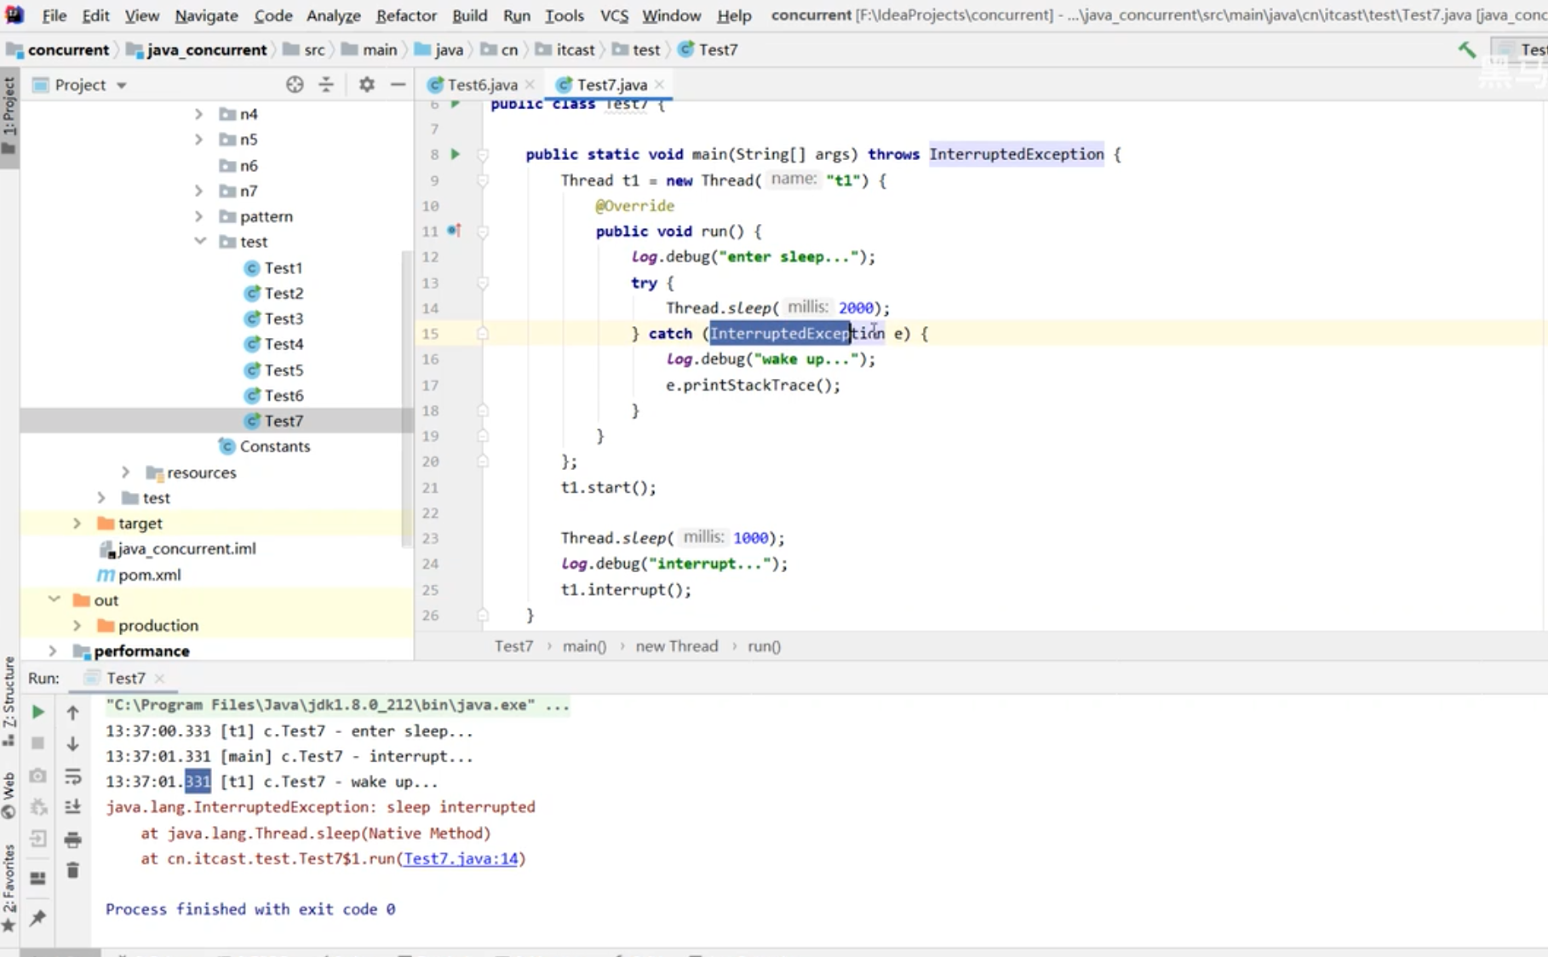Run main method from line 8 gutter arrow
Image resolution: width=1548 pixels, height=957 pixels.
455,154
